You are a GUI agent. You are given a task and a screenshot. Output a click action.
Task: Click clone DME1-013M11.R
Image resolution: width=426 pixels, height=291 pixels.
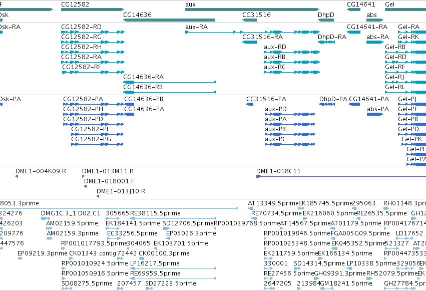click(x=84, y=176)
